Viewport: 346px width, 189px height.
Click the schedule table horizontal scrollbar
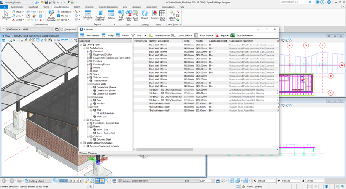(165, 149)
